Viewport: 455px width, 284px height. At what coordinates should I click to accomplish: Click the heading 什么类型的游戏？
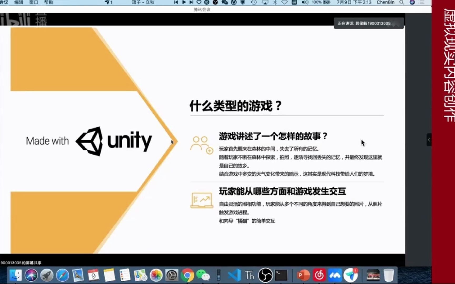pyautogui.click(x=236, y=106)
